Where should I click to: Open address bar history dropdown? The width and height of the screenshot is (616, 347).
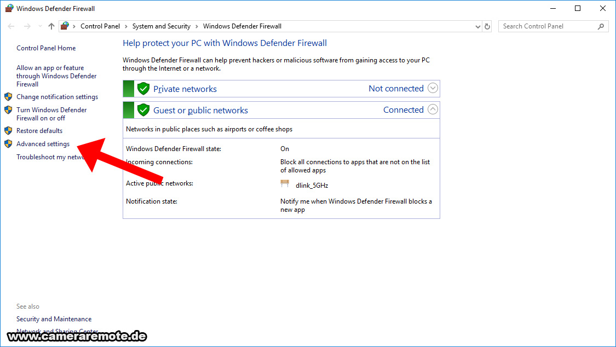coord(477,27)
